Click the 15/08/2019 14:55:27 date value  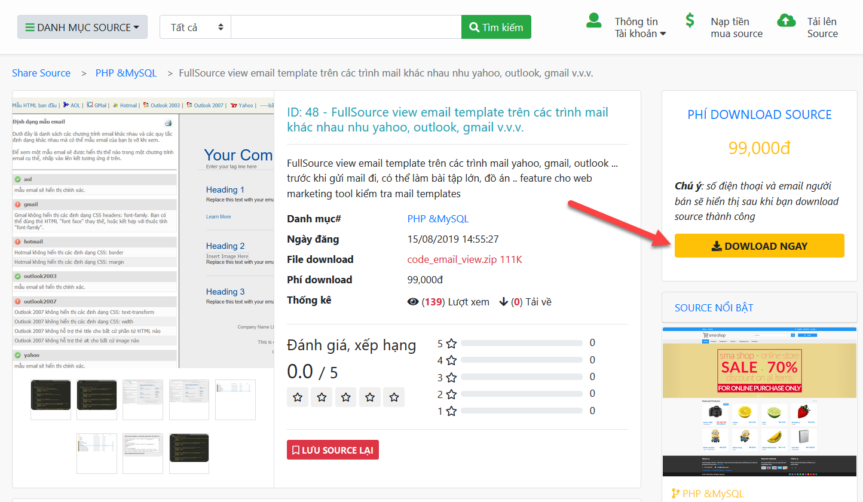point(453,239)
